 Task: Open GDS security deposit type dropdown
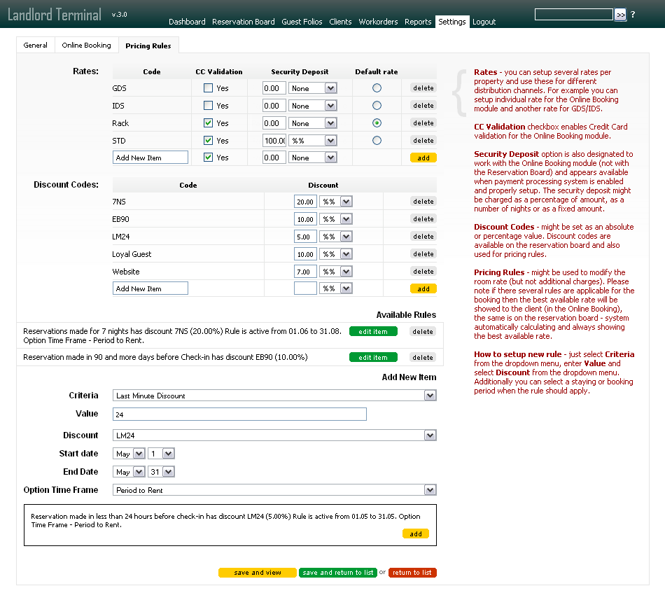pos(313,88)
